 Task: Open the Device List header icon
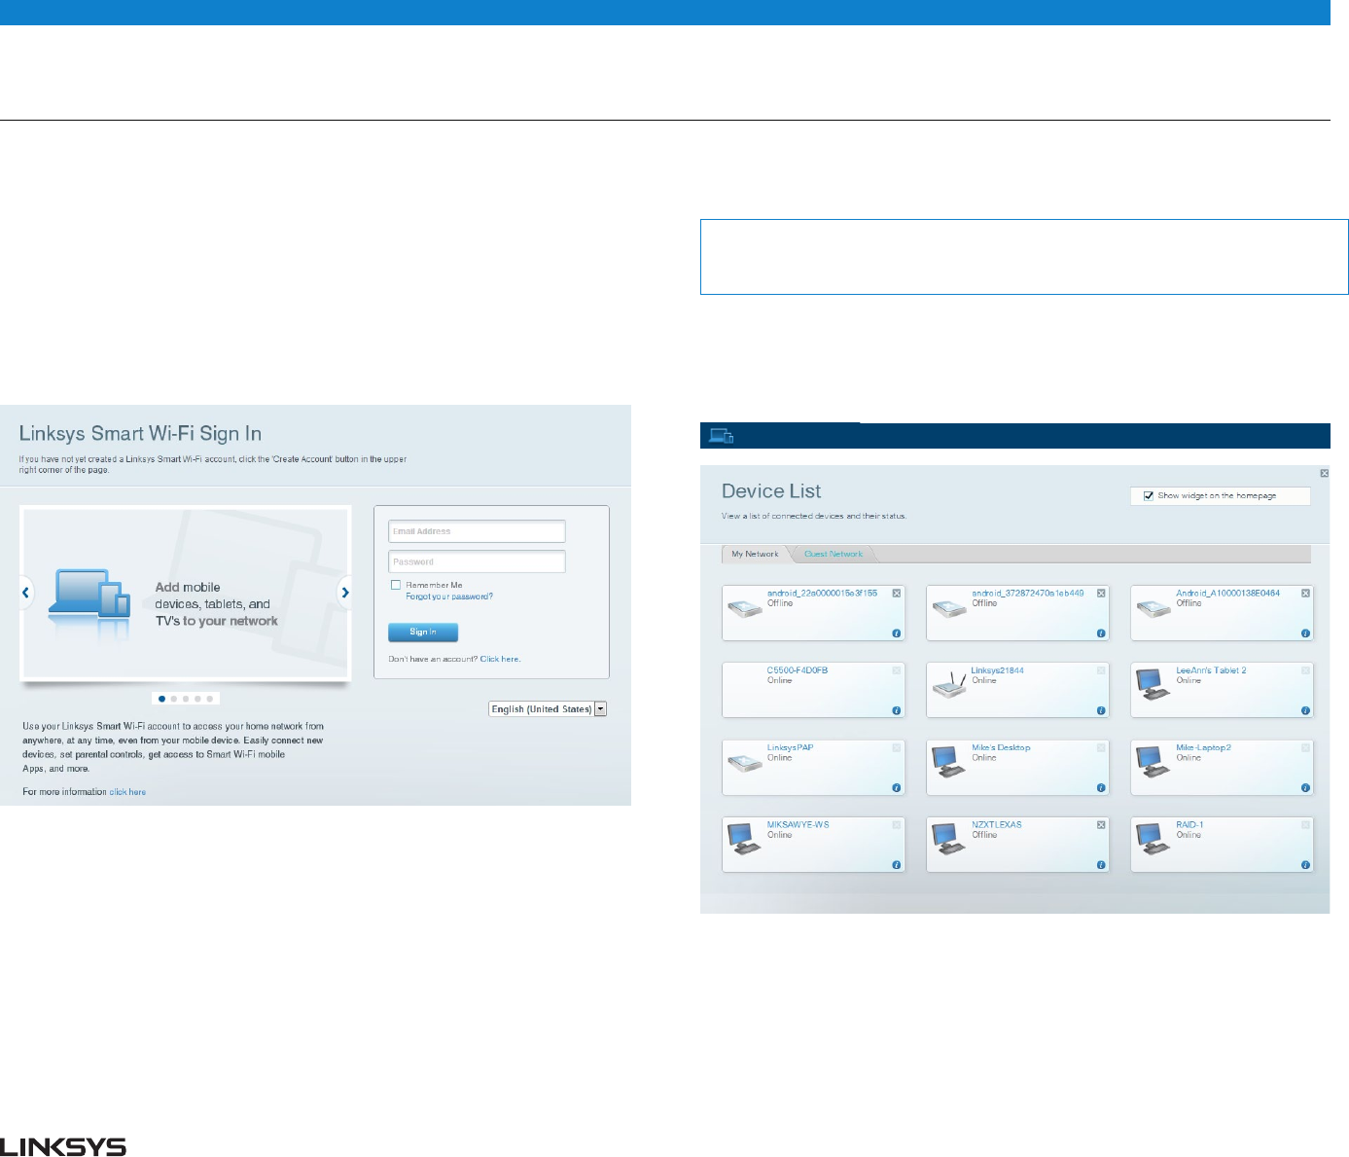(721, 436)
